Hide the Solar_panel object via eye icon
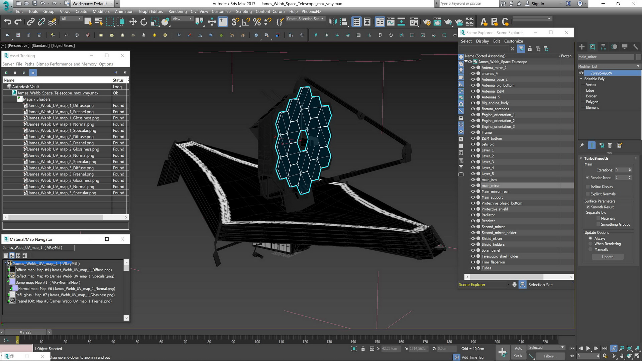Screen dimensions: 642x361 click(473, 250)
